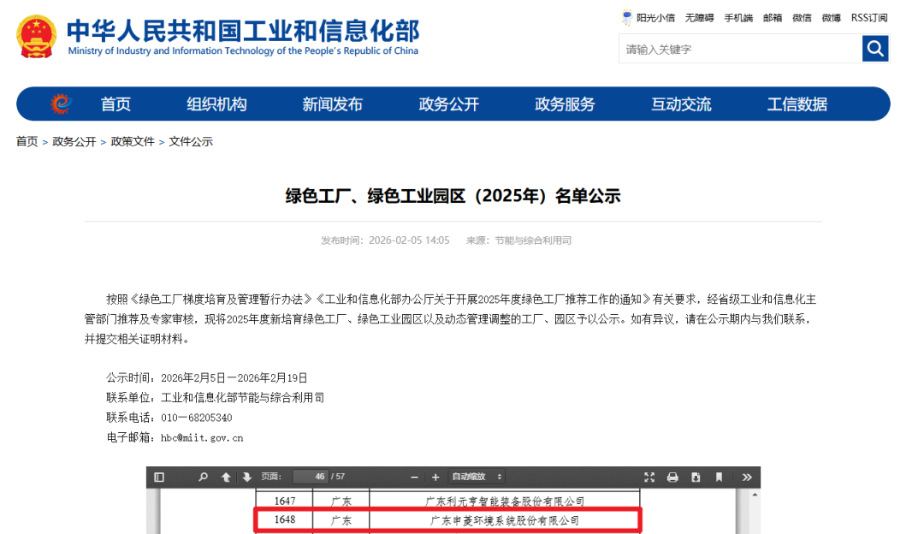
Task: Expand PDF toolbar additional tools chevron
Action: (746, 477)
